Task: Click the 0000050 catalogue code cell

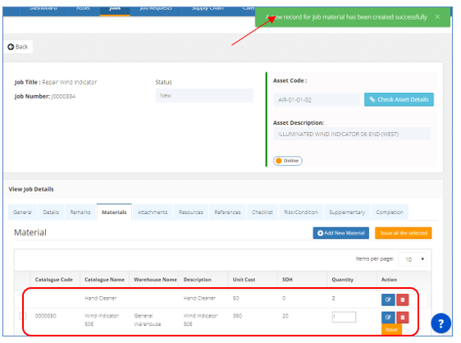Action: 46,316
